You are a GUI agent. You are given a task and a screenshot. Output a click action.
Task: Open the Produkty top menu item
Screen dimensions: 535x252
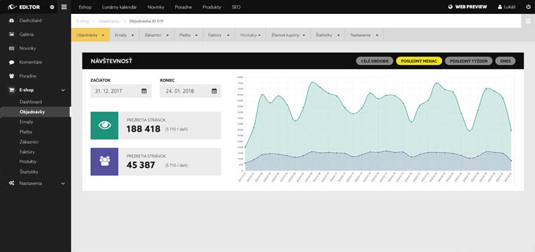pos(212,7)
